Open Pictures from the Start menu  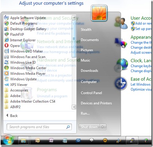[x=87, y=50]
